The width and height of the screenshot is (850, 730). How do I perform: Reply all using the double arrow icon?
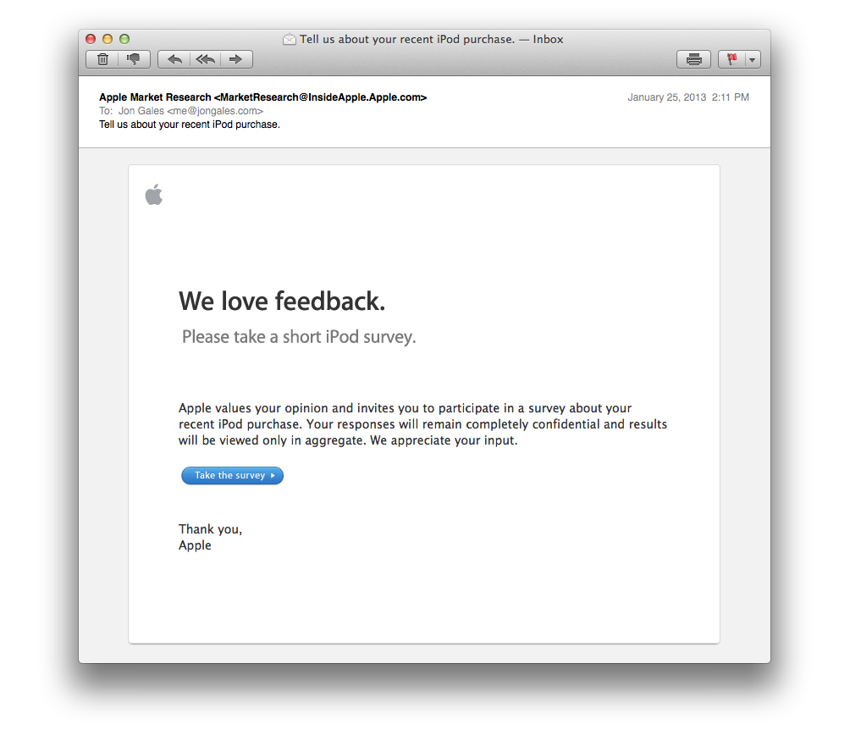tap(206, 59)
